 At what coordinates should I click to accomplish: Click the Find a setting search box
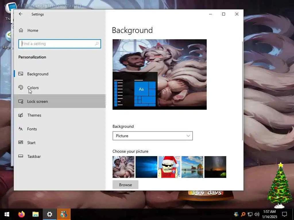click(x=60, y=44)
